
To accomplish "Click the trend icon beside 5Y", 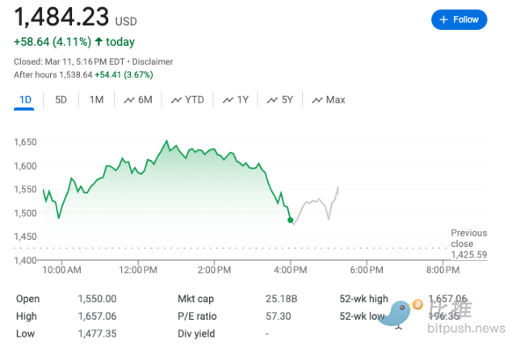I will point(272,100).
